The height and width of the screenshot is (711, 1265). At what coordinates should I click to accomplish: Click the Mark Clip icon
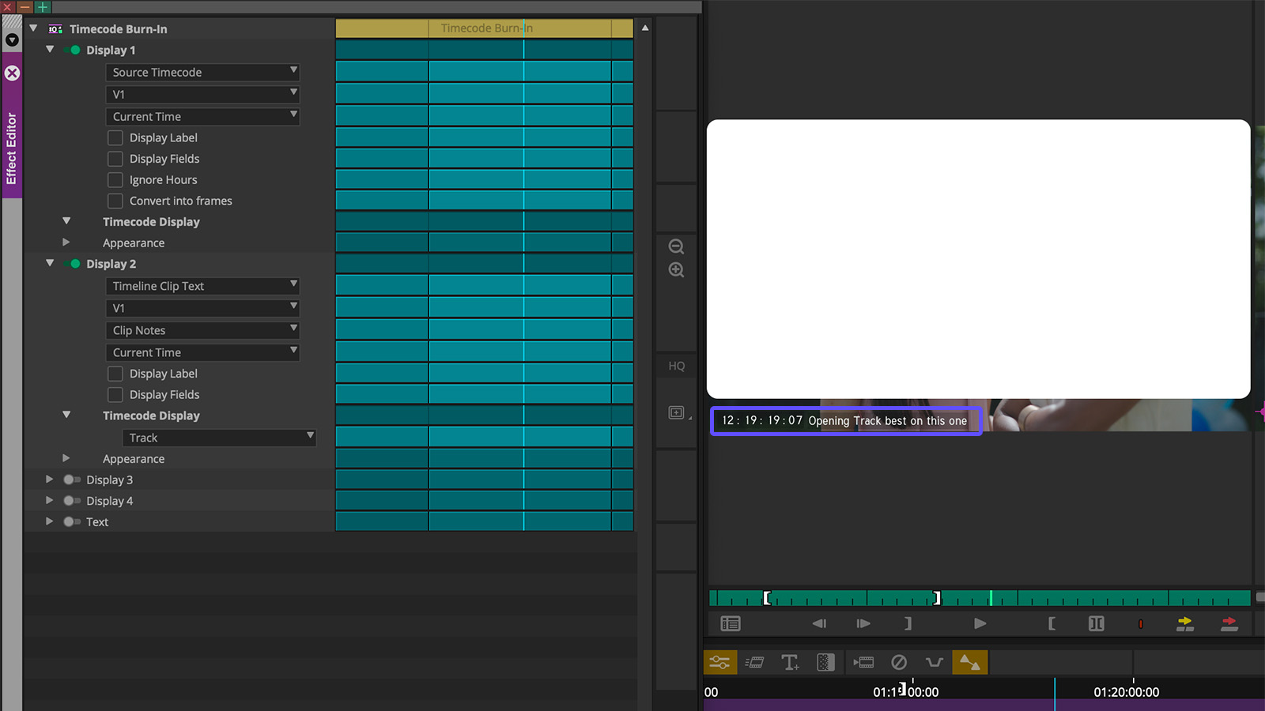coord(1096,623)
